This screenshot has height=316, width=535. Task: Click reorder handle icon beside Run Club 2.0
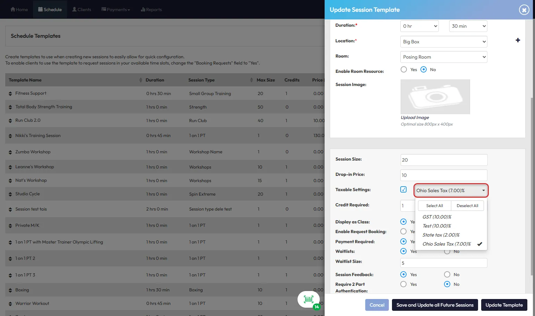[x=10, y=121]
